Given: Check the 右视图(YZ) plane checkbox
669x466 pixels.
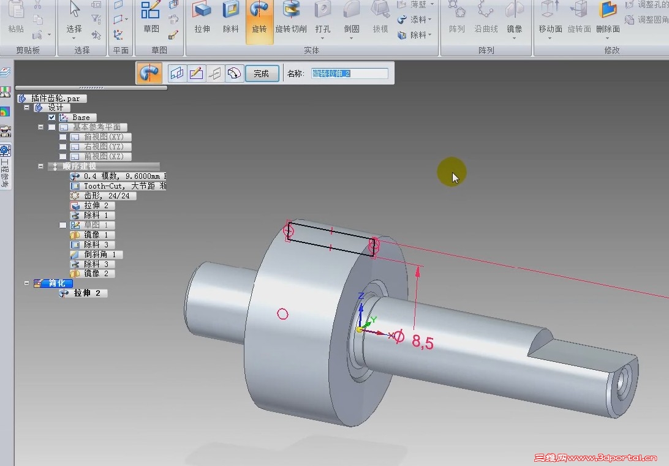Looking at the screenshot, I should [x=62, y=147].
